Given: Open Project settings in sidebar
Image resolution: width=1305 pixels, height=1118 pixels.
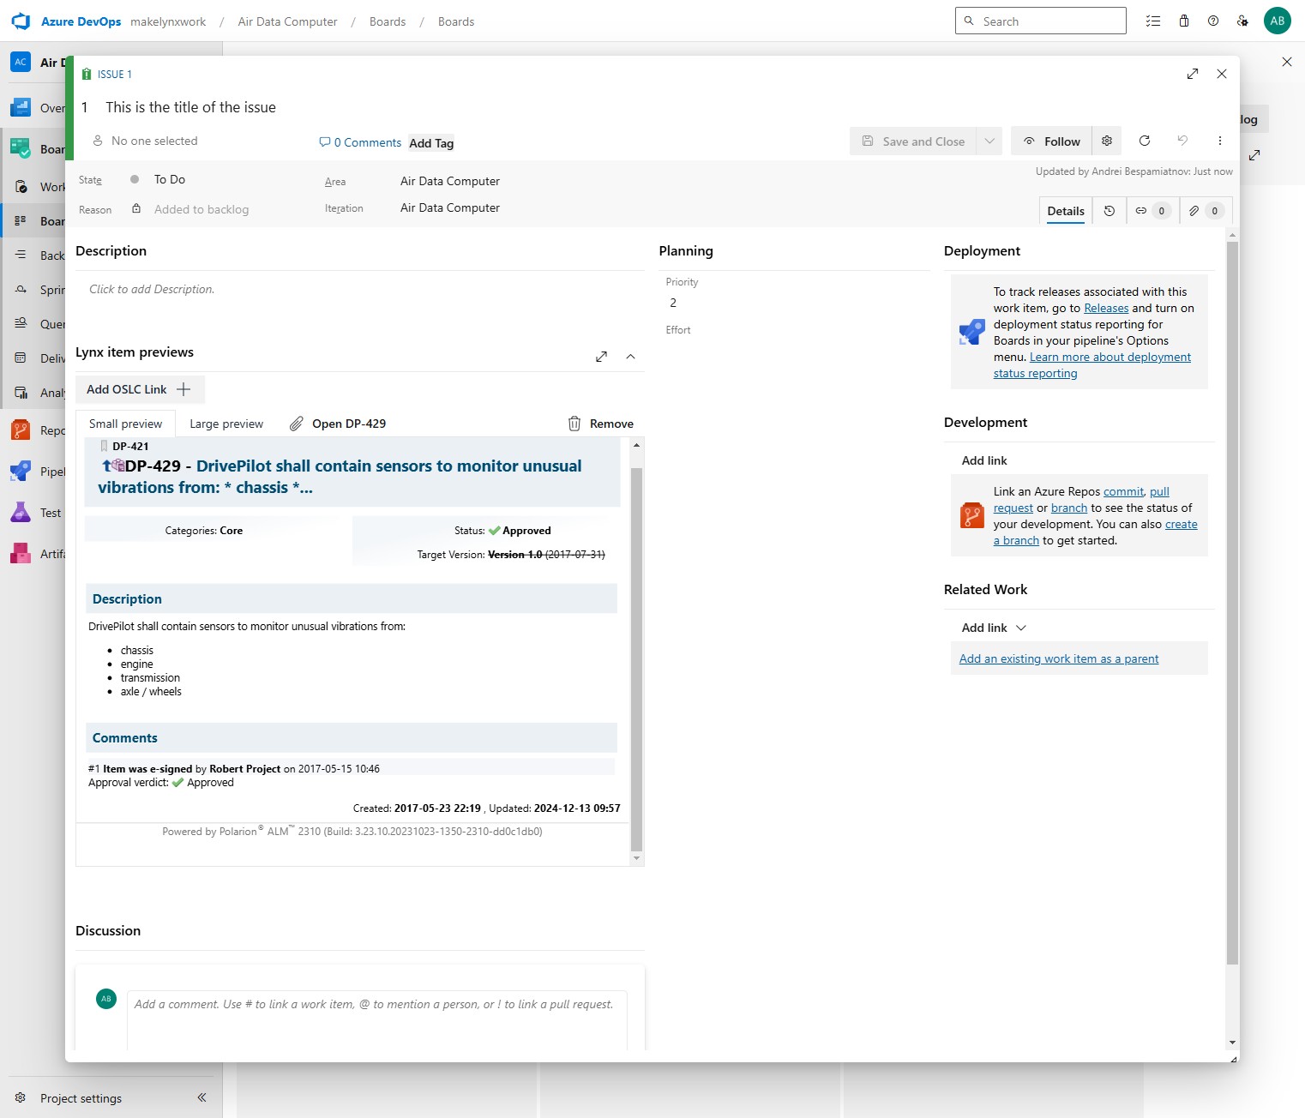Looking at the screenshot, I should 81,1098.
